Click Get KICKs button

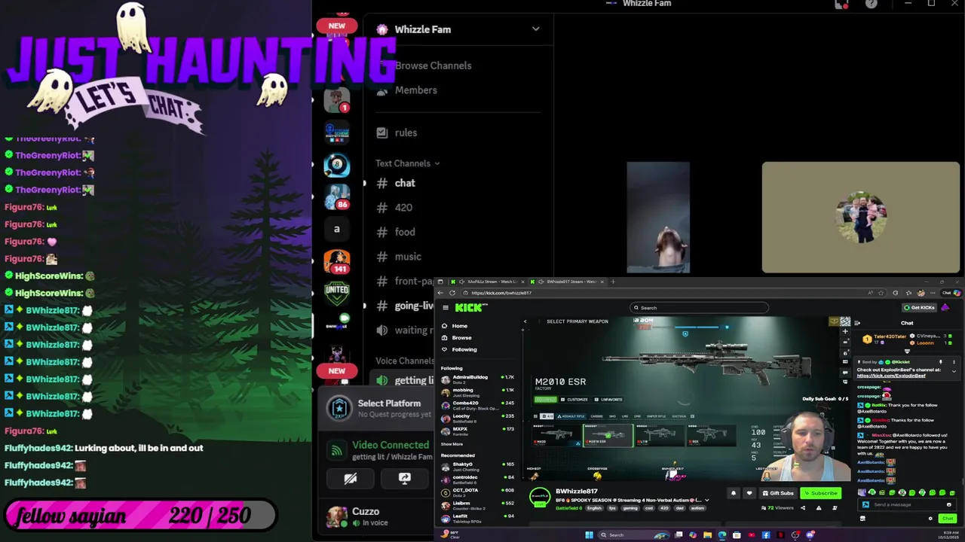[x=920, y=307]
